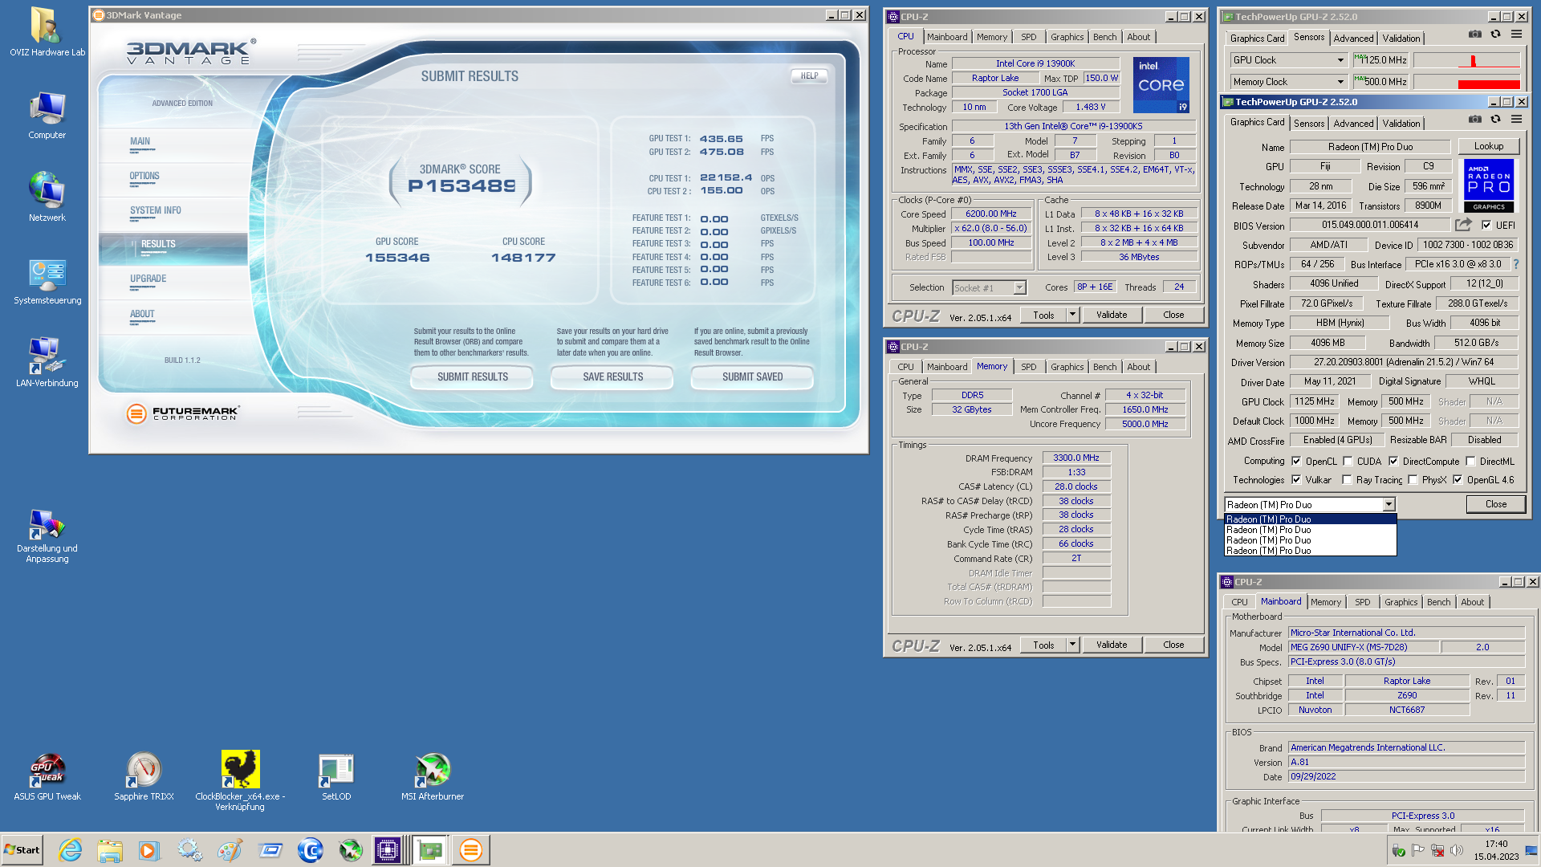Select the ClockBlocker_x64.exe shortcut icon

[x=240, y=780]
